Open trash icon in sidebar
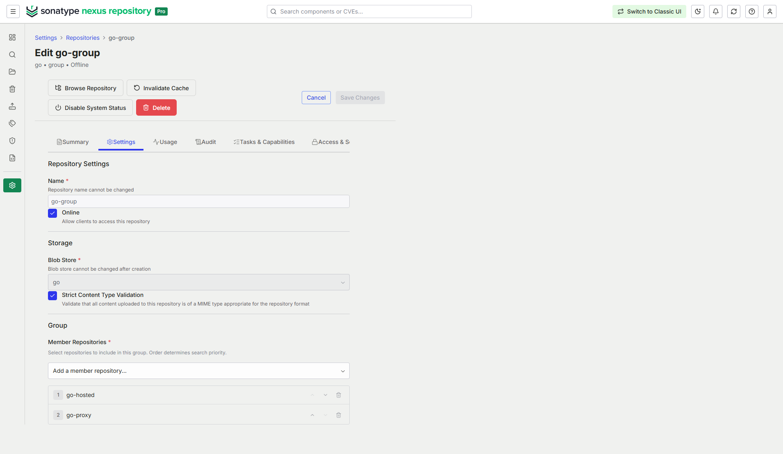This screenshot has width=783, height=454. (12, 89)
